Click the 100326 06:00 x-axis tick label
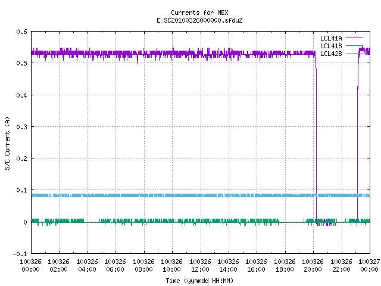Viewport: 381px width, 286px height. [x=115, y=266]
